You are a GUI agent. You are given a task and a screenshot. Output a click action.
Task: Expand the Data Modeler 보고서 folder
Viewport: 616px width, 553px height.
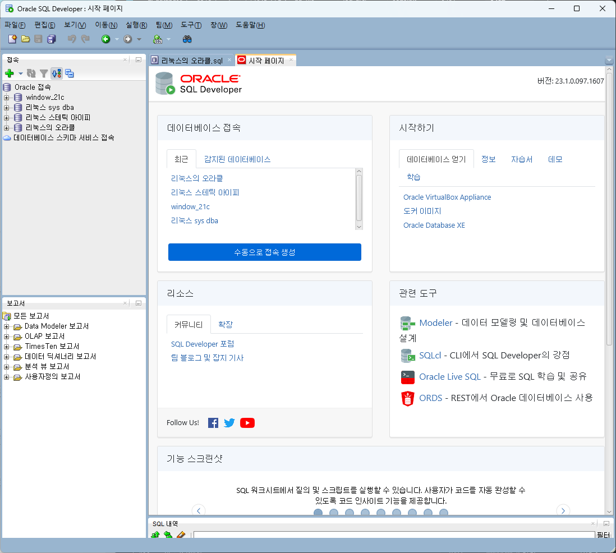click(6, 326)
